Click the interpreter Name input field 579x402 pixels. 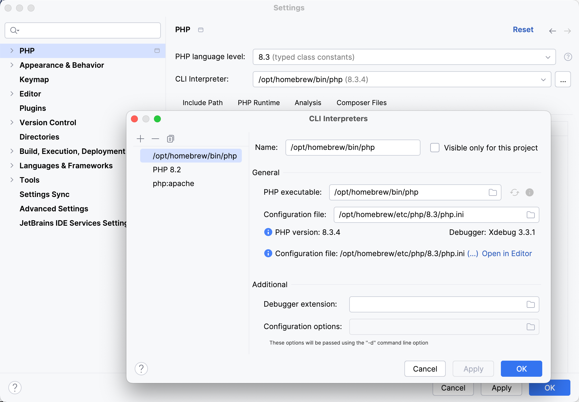352,147
